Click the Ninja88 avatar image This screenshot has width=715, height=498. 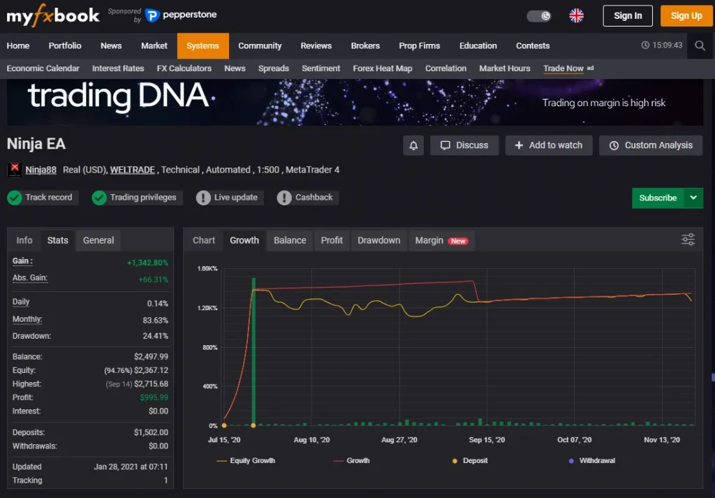15,170
